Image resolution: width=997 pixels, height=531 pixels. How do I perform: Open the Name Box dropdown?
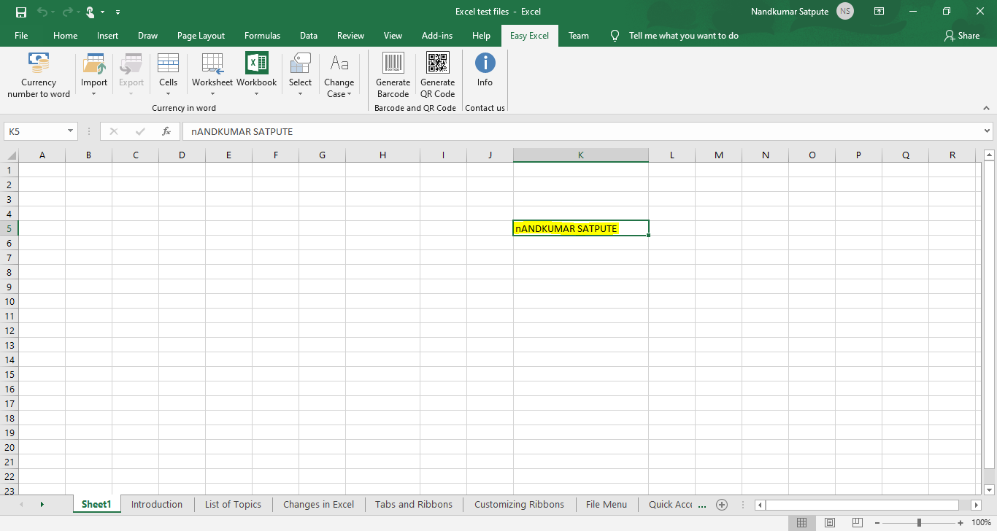pyautogui.click(x=69, y=131)
